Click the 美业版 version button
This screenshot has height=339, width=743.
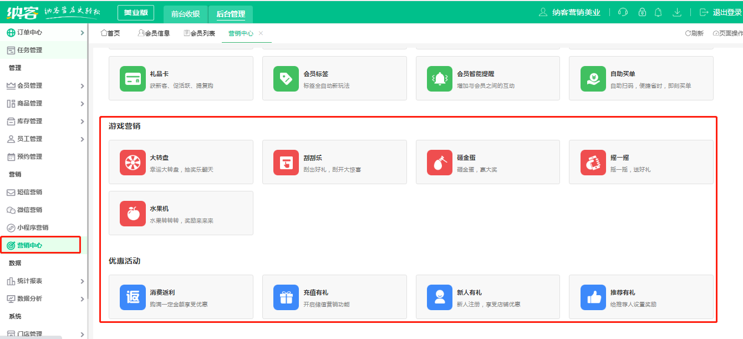136,13
